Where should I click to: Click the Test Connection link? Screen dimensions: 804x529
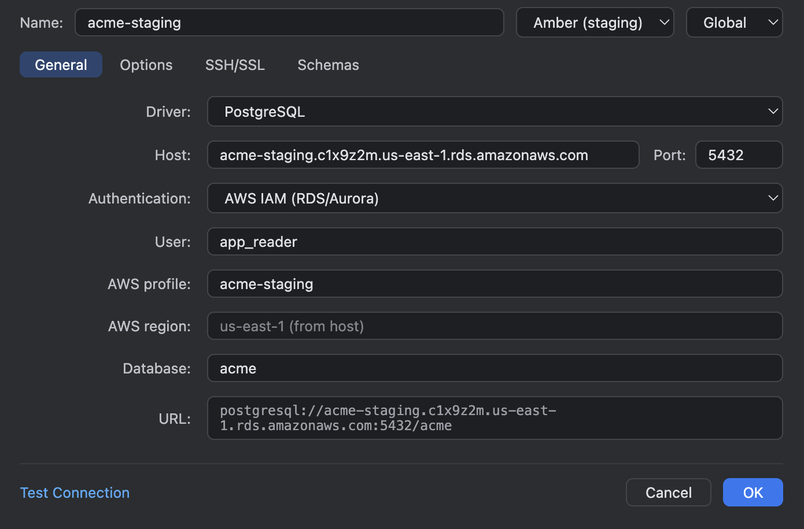75,493
